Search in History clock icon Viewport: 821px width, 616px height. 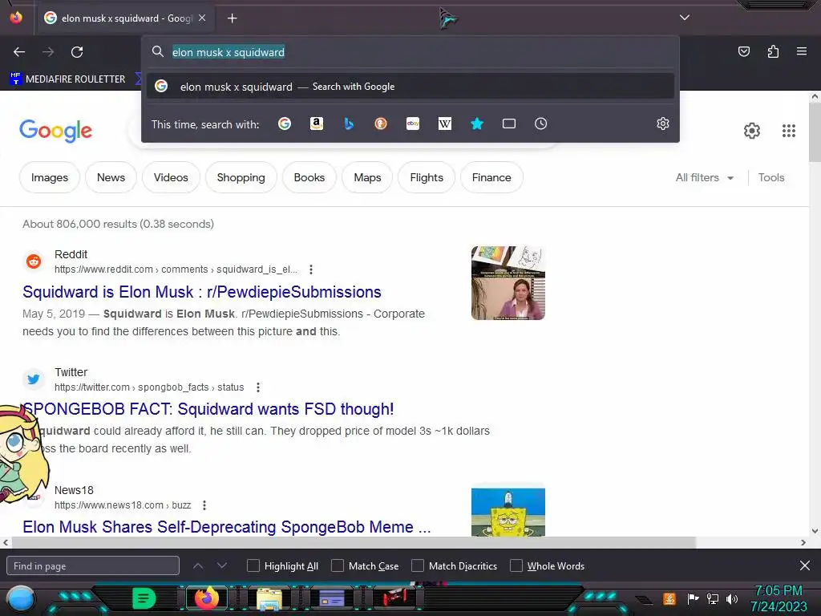pyautogui.click(x=541, y=124)
